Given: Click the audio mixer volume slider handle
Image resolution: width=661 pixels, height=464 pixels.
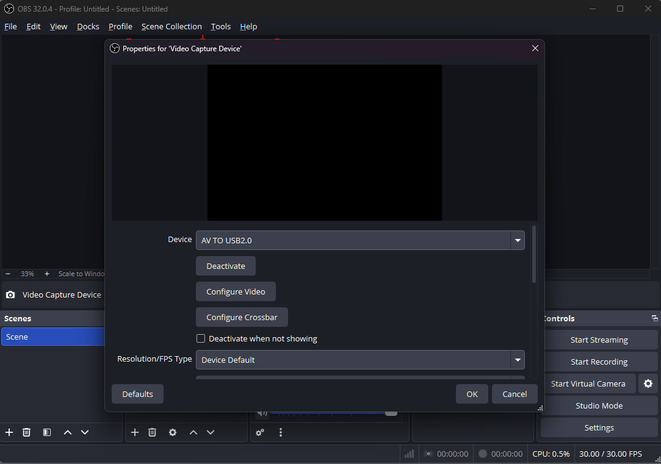Looking at the screenshot, I should pos(391,413).
